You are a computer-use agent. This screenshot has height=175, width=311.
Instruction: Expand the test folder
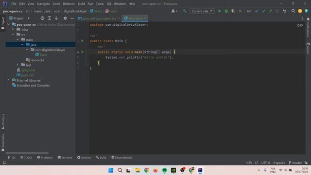[17, 65]
